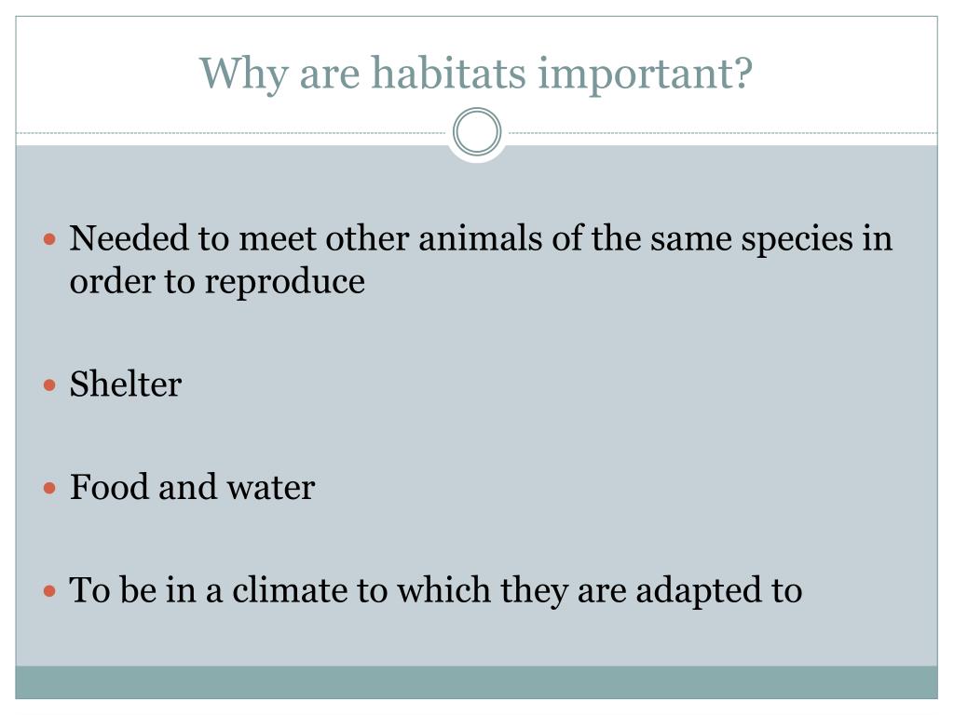Click the word 'water' in the third bullet

pos(271,488)
